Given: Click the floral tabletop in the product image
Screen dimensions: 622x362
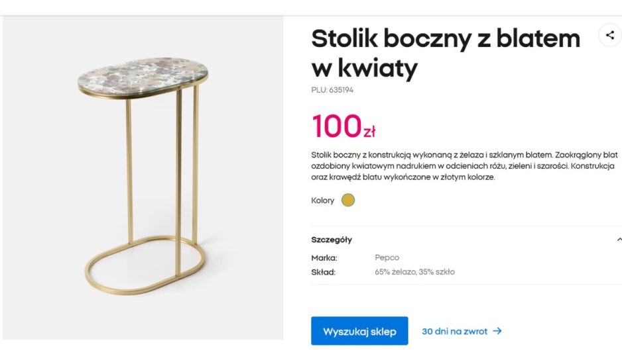Looking at the screenshot, I should point(143,75).
